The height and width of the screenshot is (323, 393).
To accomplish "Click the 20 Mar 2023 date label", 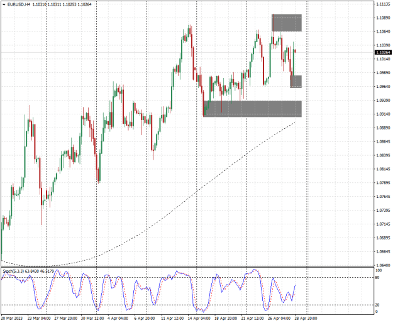I will tap(12, 319).
